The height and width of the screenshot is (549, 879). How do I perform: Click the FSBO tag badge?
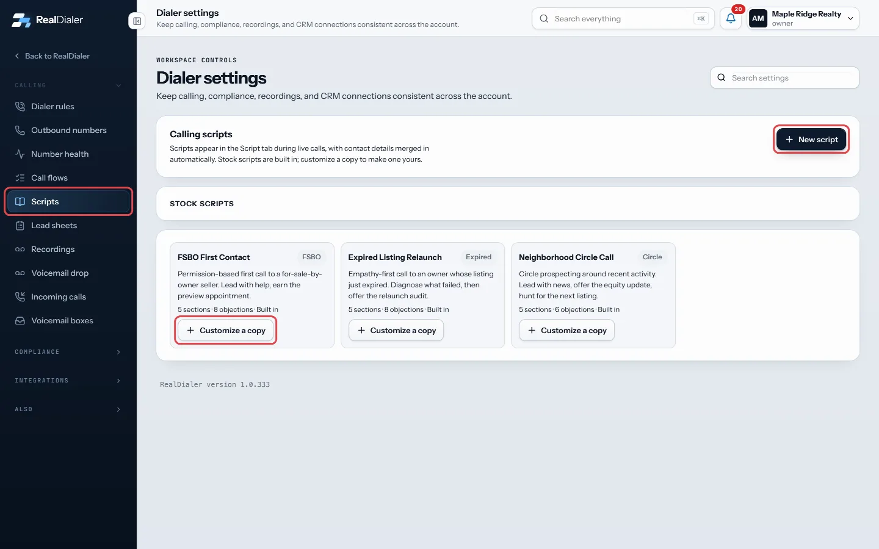[311, 257]
